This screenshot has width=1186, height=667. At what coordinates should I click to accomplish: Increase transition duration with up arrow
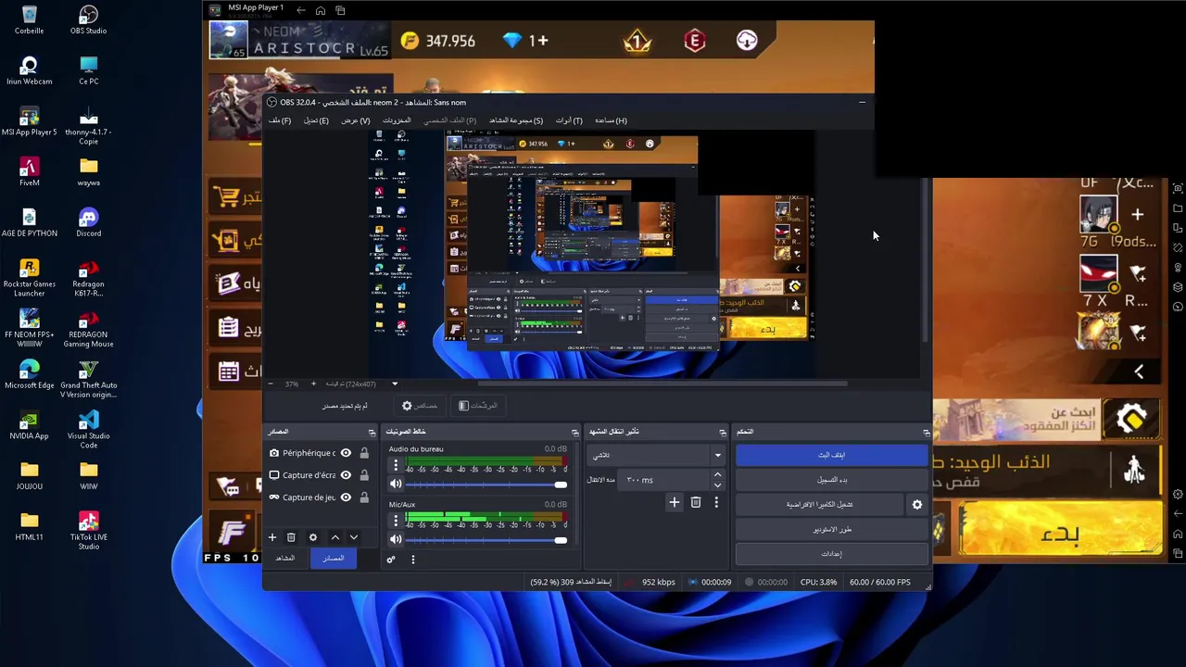tap(717, 475)
